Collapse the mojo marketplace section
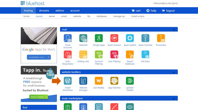The height and width of the screenshot is (110, 198). (x=174, y=98)
